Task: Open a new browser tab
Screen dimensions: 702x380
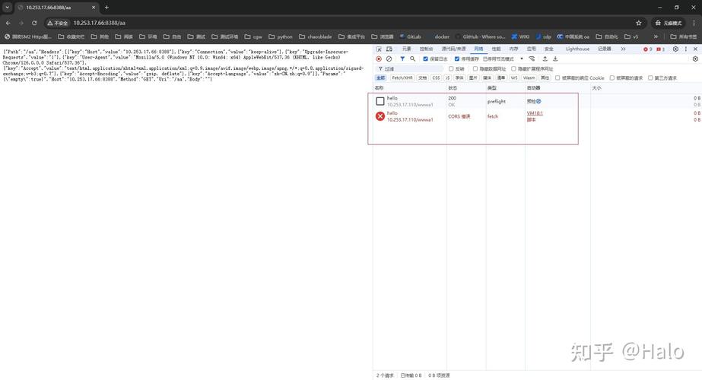Action: click(x=106, y=7)
